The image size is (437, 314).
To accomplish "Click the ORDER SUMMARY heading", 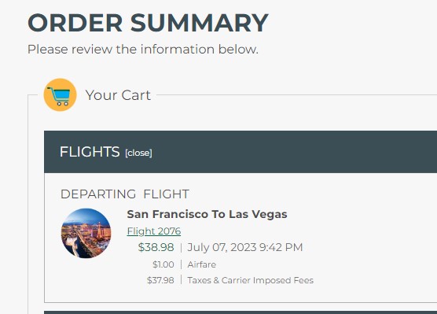I will pyautogui.click(x=148, y=23).
